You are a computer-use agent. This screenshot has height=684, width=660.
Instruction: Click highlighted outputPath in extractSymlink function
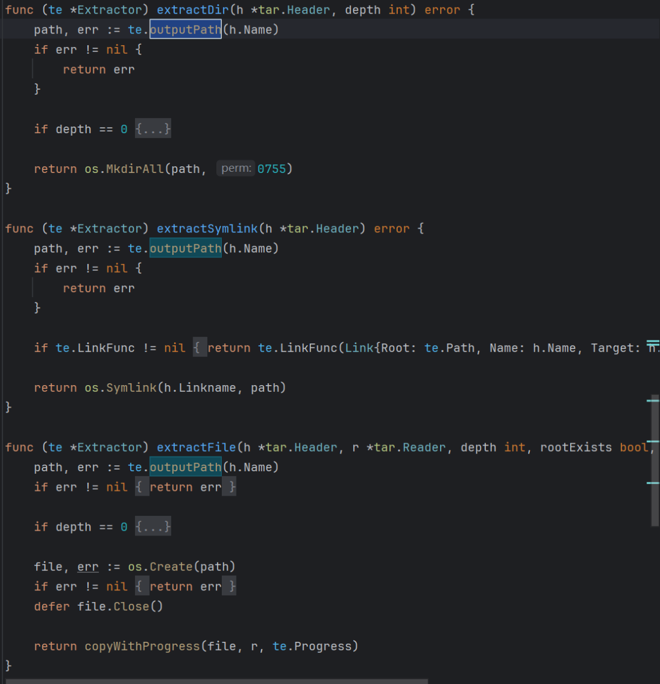pyautogui.click(x=185, y=248)
